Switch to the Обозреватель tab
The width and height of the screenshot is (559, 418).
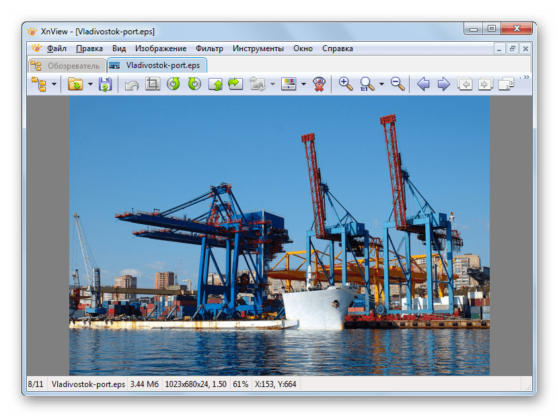67,65
